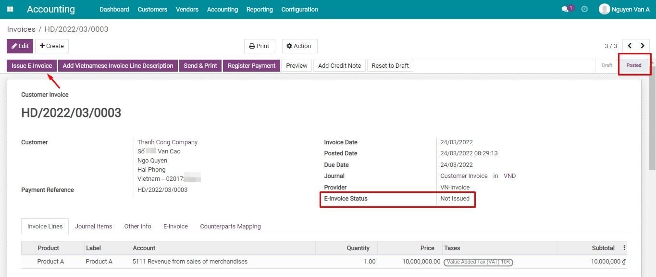Viewport: 656px width, 277px height.
Task: Navigate to previous record with left arrow
Action: tap(630, 45)
